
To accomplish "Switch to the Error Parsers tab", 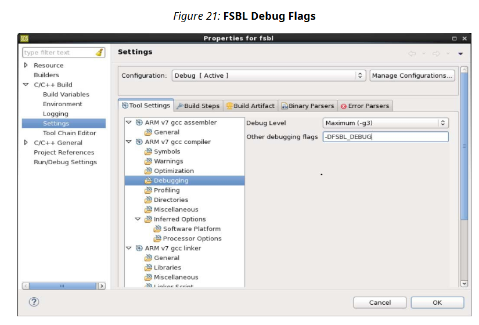I will coord(365,106).
